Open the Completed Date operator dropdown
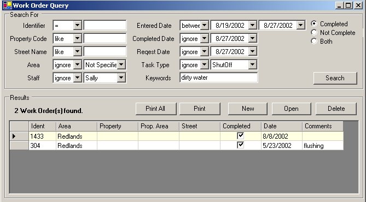The height and width of the screenshot is (202, 366). pos(204,38)
